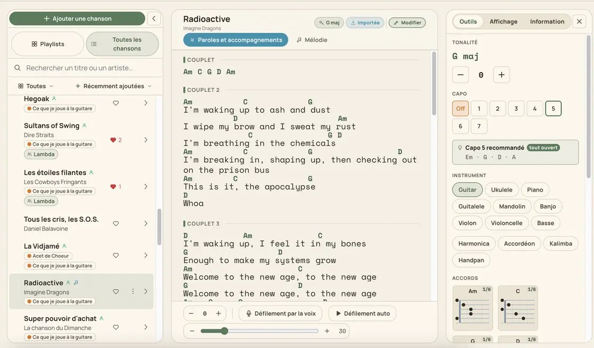The width and height of the screenshot is (594, 348).
Task: Click the scroll speed slider handle
Action: tap(224, 331)
